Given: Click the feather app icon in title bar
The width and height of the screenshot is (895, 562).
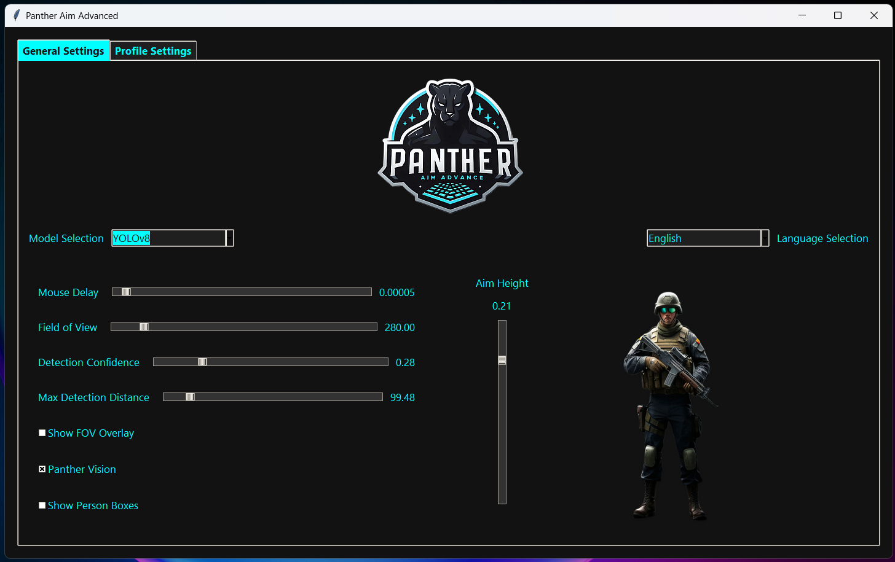Looking at the screenshot, I should [x=17, y=15].
